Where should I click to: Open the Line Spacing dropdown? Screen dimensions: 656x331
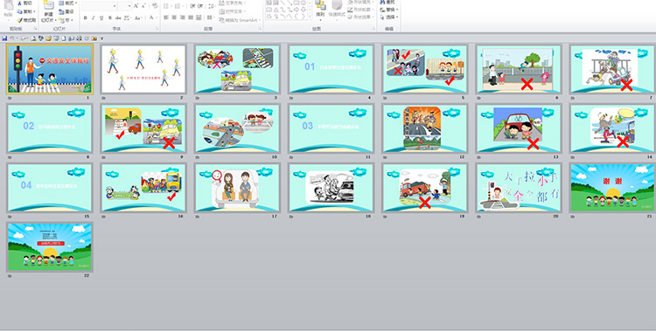(213, 6)
